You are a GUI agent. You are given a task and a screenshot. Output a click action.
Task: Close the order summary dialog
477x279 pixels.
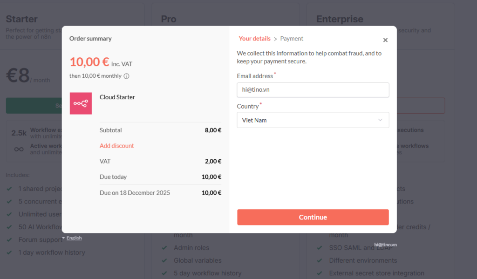click(385, 40)
